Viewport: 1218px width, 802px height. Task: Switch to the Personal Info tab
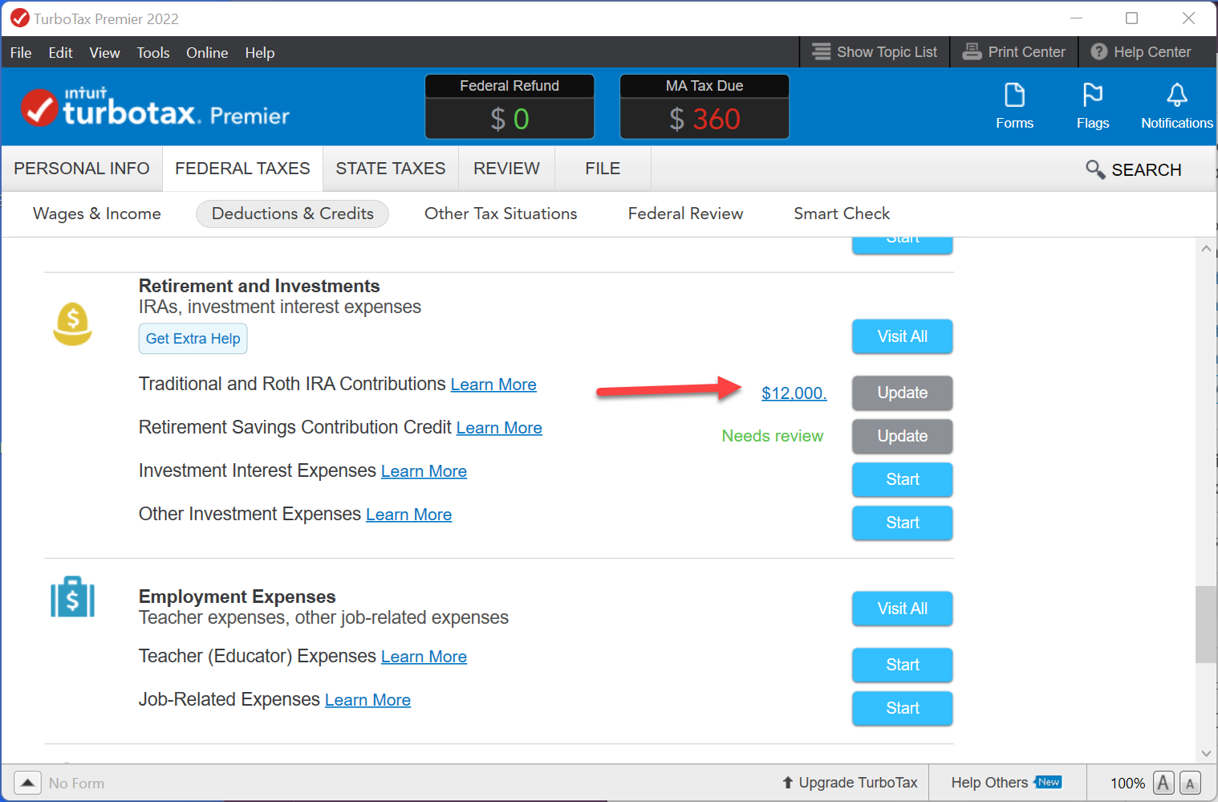[82, 169]
